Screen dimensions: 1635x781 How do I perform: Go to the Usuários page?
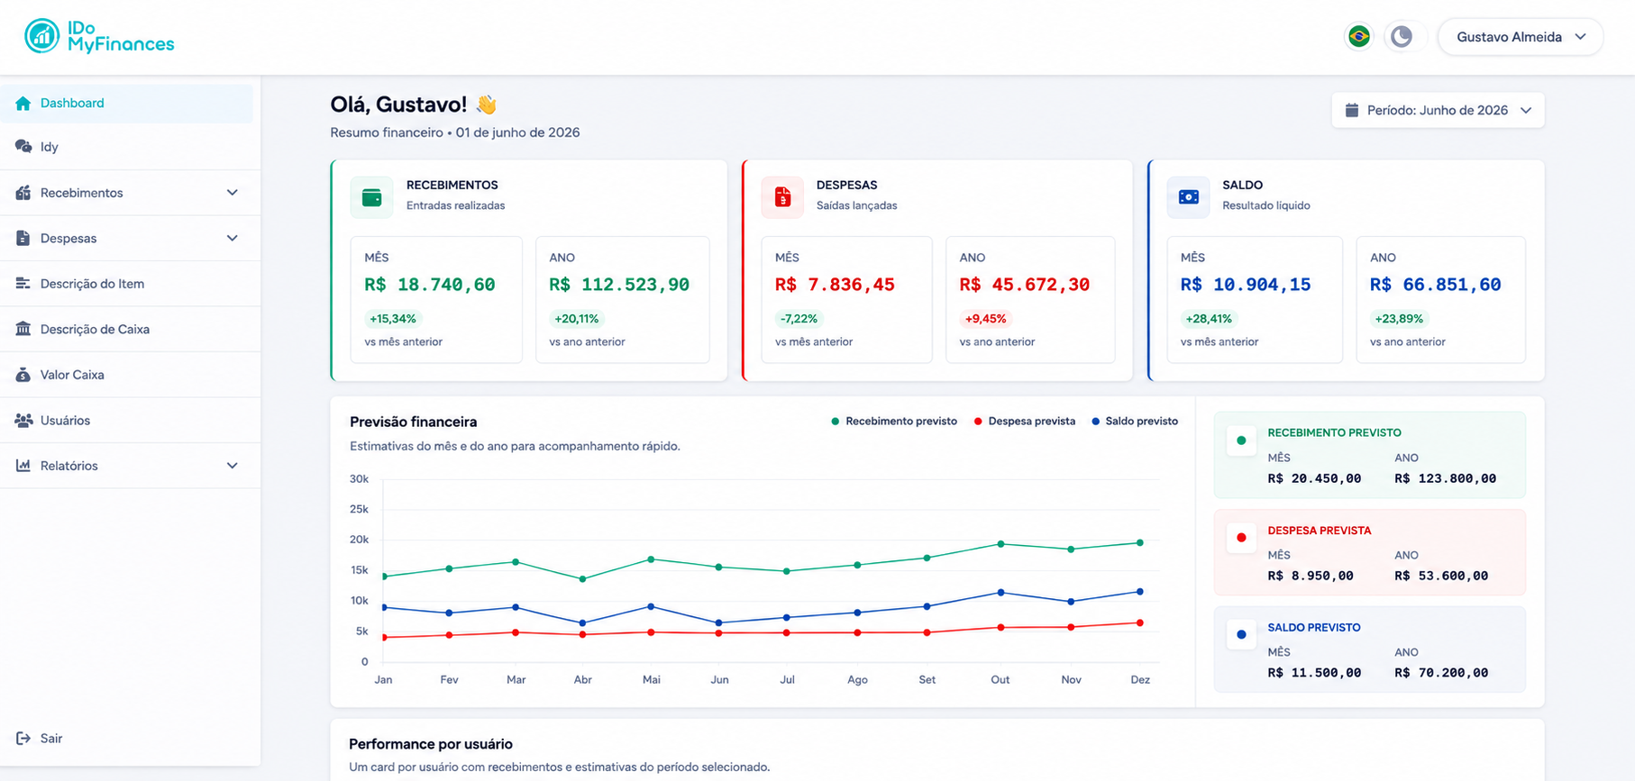pos(130,421)
